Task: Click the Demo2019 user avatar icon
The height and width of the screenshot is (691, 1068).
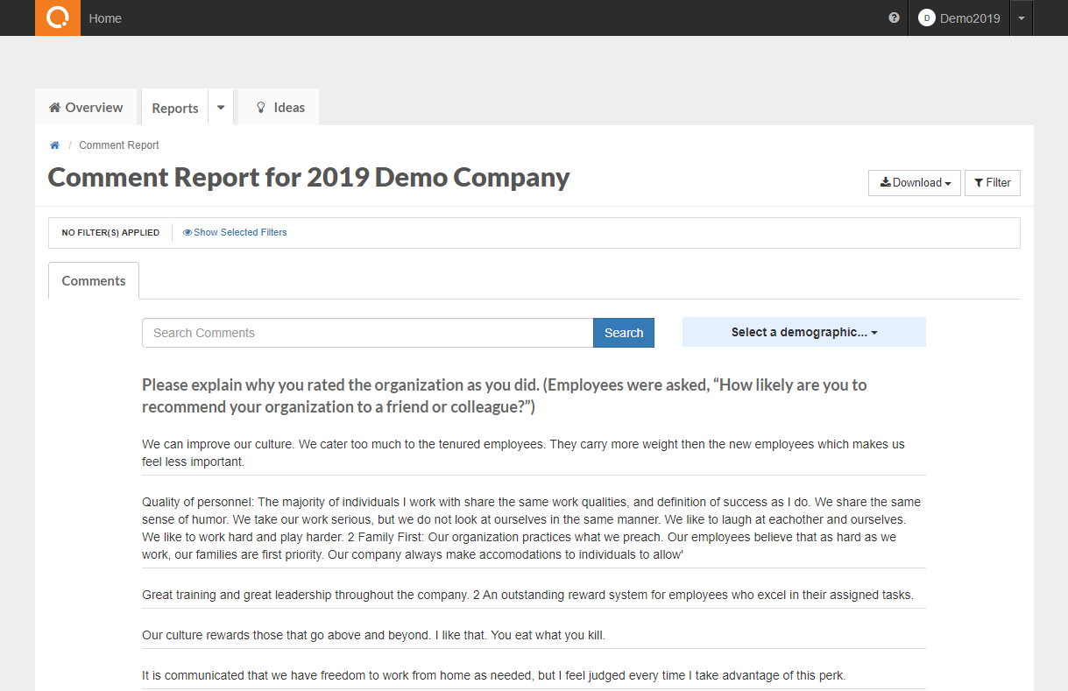Action: (x=927, y=18)
